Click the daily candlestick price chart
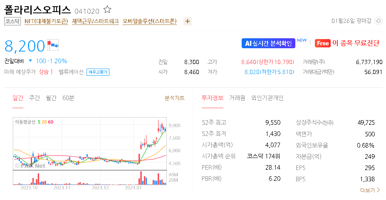 [90, 144]
